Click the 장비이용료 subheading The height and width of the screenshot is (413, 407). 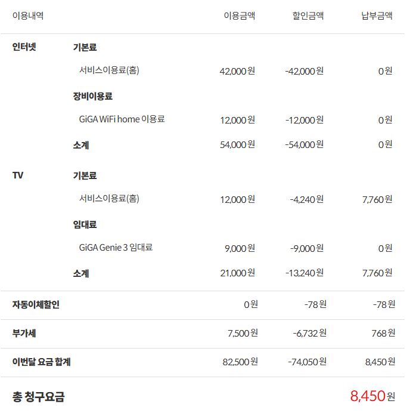tap(92, 96)
